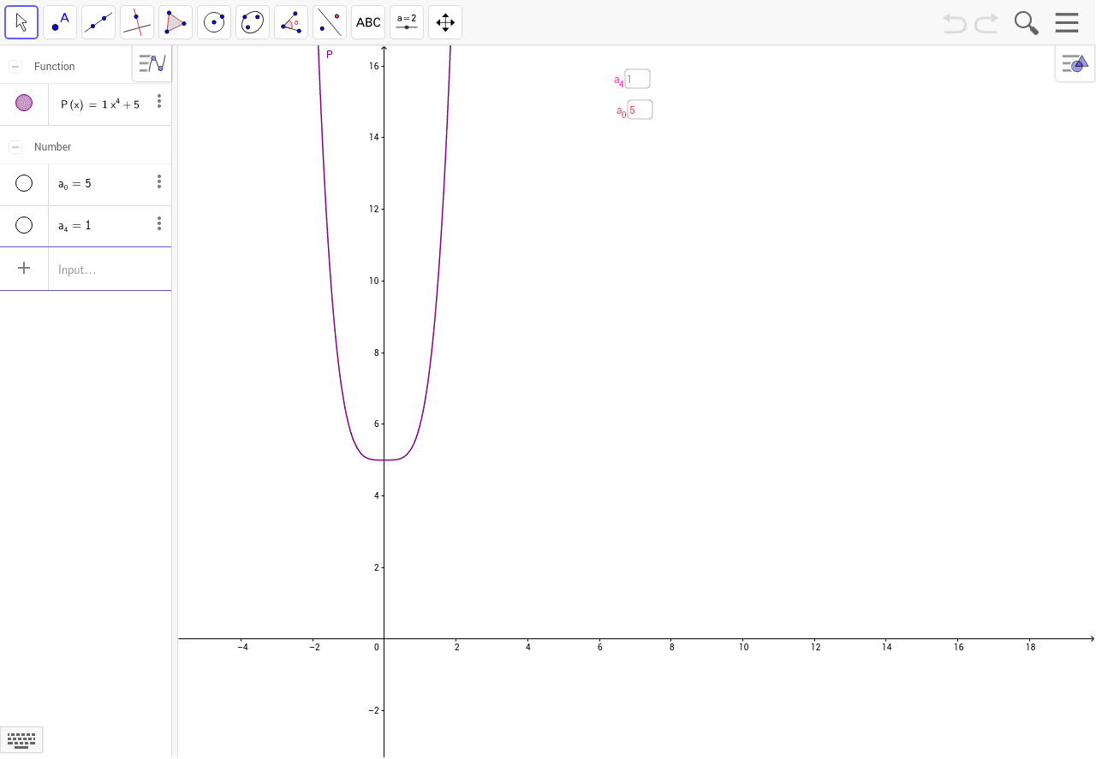Open the more options for a₄ = 1
Viewport: 1096px width, 759px height.
pos(159,223)
